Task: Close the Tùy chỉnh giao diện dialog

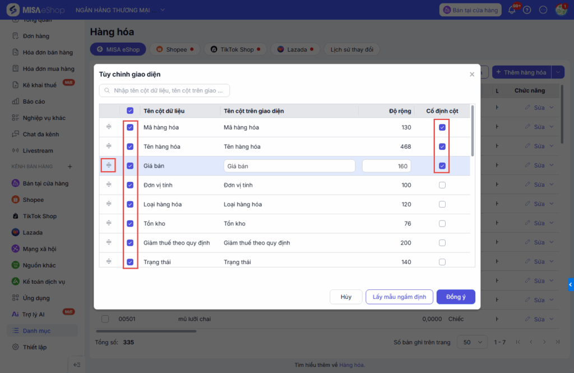Action: [472, 74]
